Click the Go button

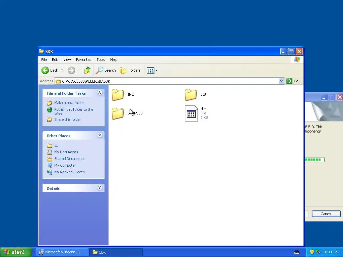(292, 81)
